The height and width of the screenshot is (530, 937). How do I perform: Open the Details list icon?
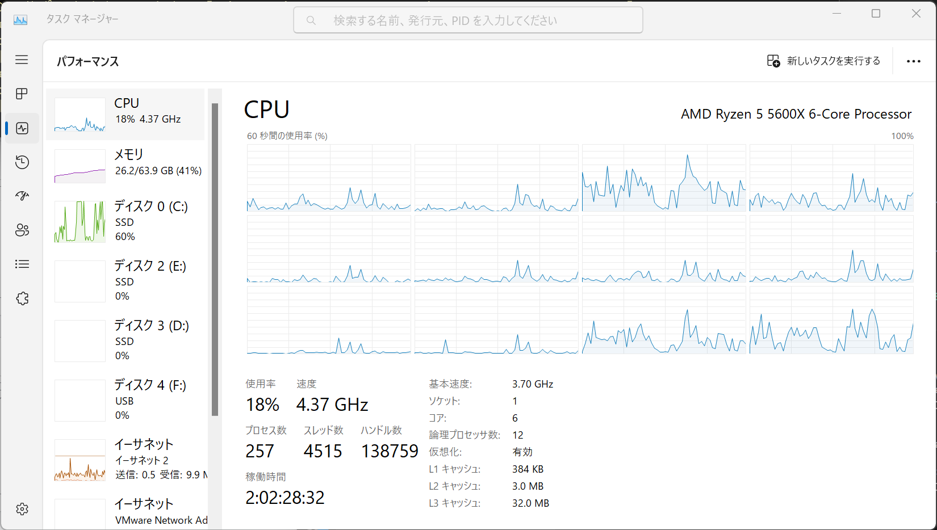[x=22, y=264]
